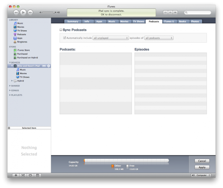This screenshot has width=223, height=188.
Task: Open the 'all unplayed' dropdown
Action: pyautogui.click(x=111, y=38)
